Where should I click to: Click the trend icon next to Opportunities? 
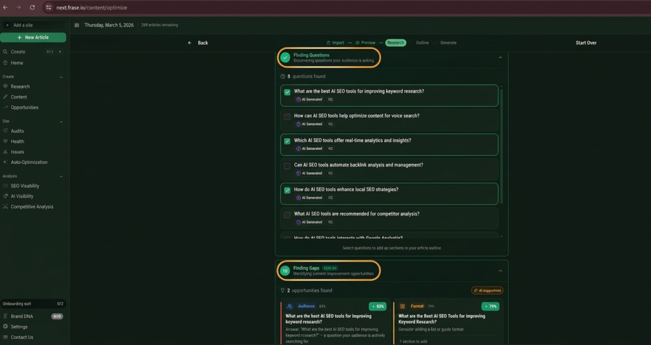[5, 107]
